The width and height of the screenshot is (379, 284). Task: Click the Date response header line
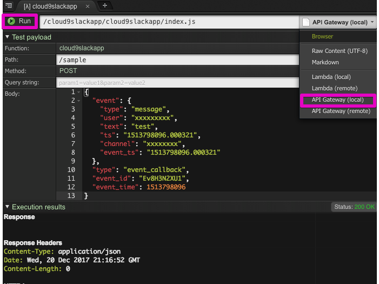(72, 260)
